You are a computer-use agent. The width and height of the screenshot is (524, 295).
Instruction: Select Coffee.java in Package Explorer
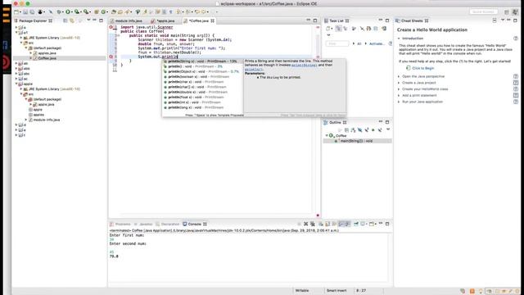(x=47, y=58)
